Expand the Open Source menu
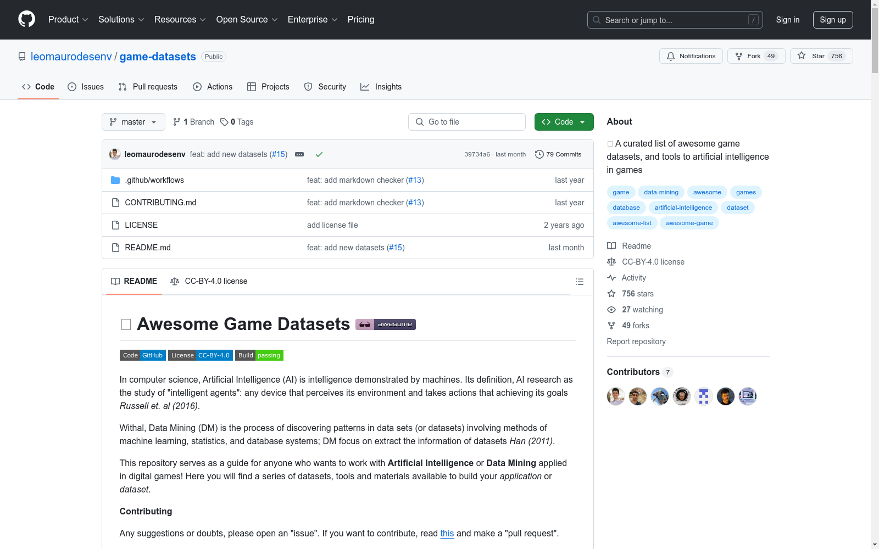879x549 pixels. tap(247, 20)
